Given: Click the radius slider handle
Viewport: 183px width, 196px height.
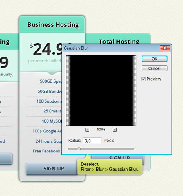Looking at the screenshot, I should pyautogui.click(x=78, y=148).
